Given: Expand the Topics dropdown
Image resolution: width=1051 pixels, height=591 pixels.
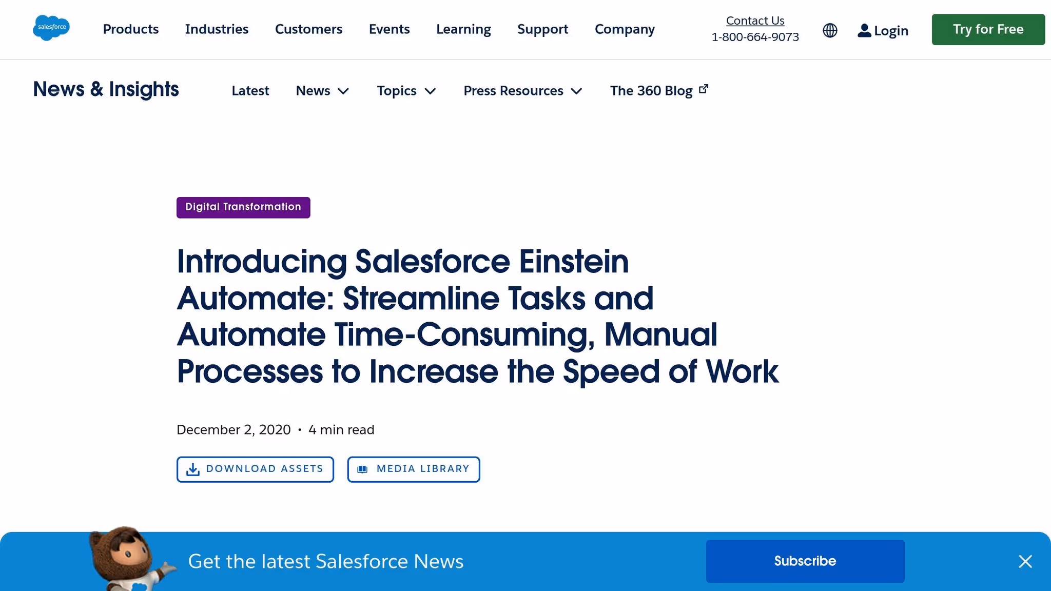Looking at the screenshot, I should 406,91.
